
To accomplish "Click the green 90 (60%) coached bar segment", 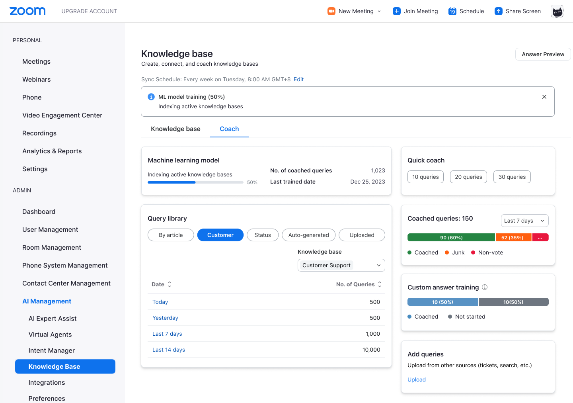I will tap(451, 237).
